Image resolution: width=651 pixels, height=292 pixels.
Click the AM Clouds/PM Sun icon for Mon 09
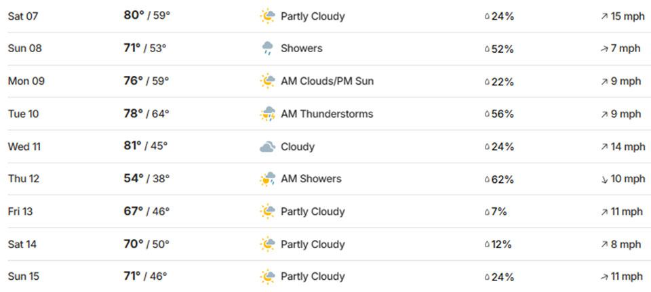tap(267, 81)
